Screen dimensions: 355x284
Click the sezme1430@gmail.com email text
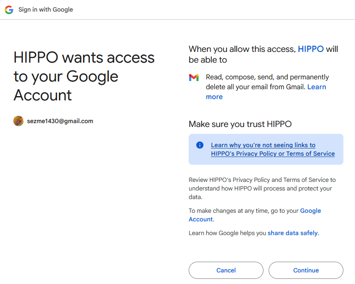coord(60,121)
